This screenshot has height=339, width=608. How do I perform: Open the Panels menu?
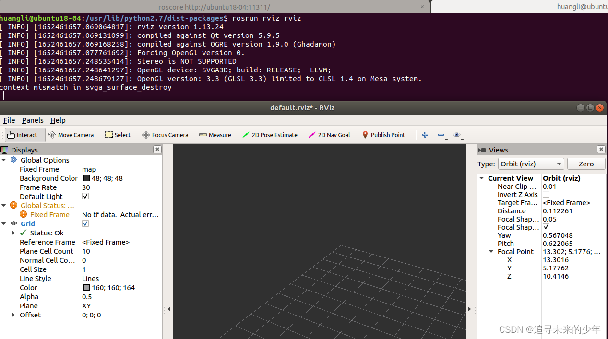[x=33, y=120]
